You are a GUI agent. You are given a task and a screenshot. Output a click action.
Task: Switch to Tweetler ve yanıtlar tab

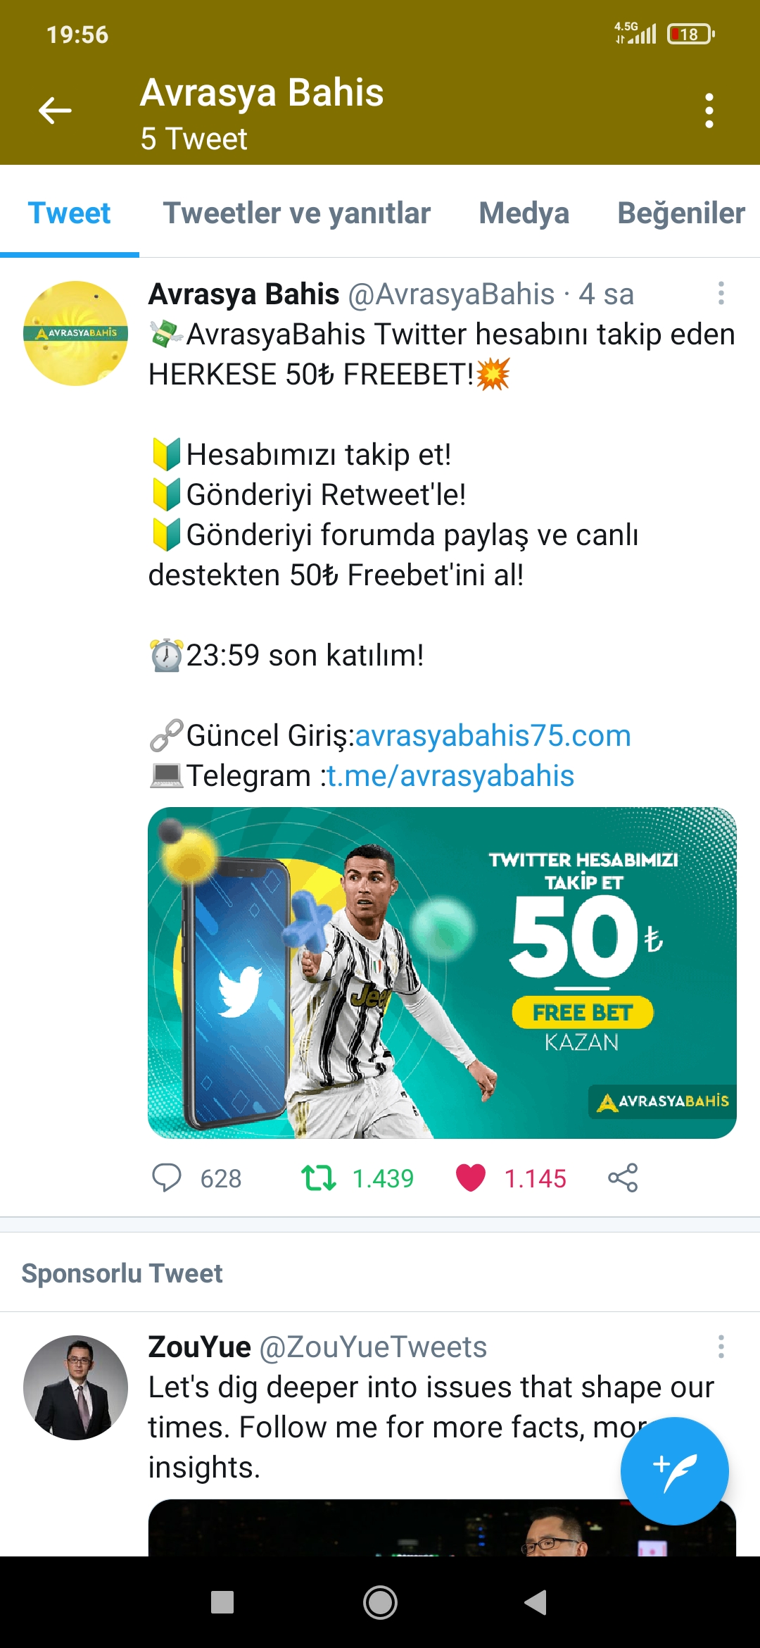296,213
